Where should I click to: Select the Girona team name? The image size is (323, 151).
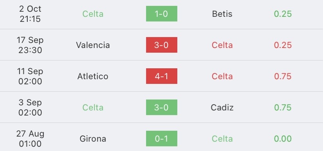click(93, 139)
